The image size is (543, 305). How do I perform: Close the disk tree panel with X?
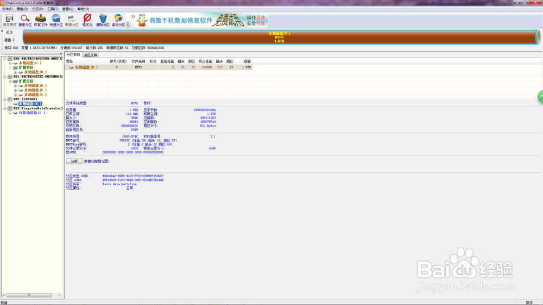click(x=61, y=54)
